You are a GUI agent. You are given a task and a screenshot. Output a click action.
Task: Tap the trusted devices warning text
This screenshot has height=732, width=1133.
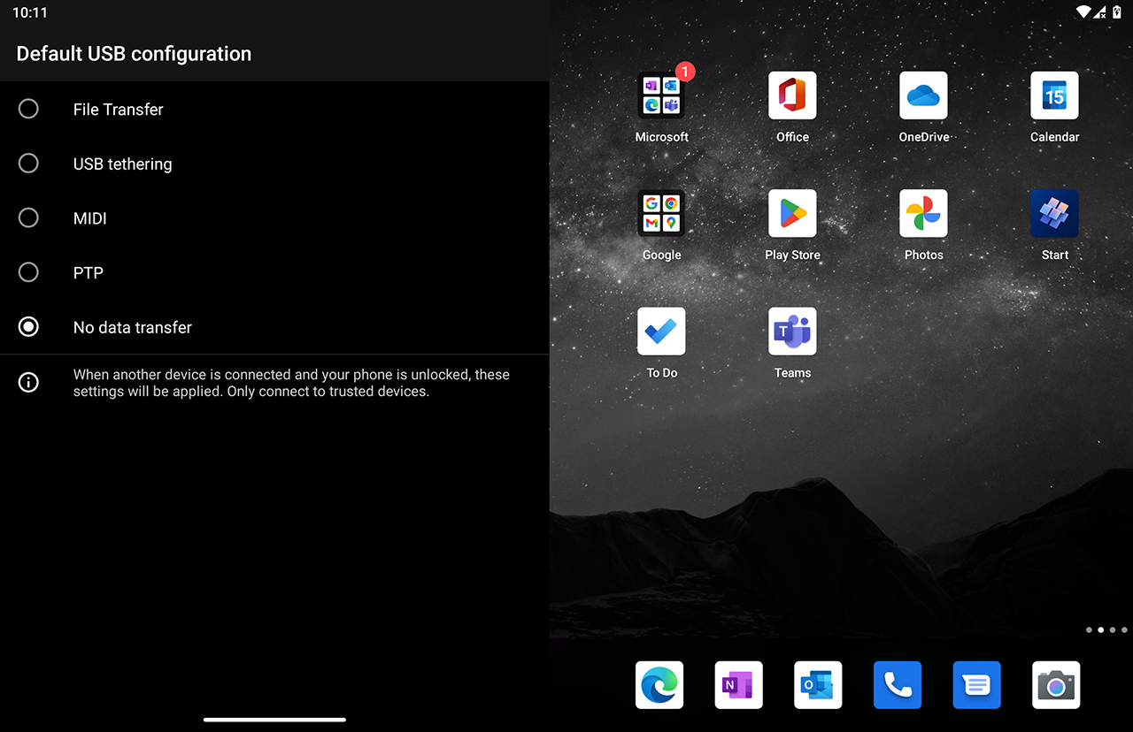pos(291,383)
